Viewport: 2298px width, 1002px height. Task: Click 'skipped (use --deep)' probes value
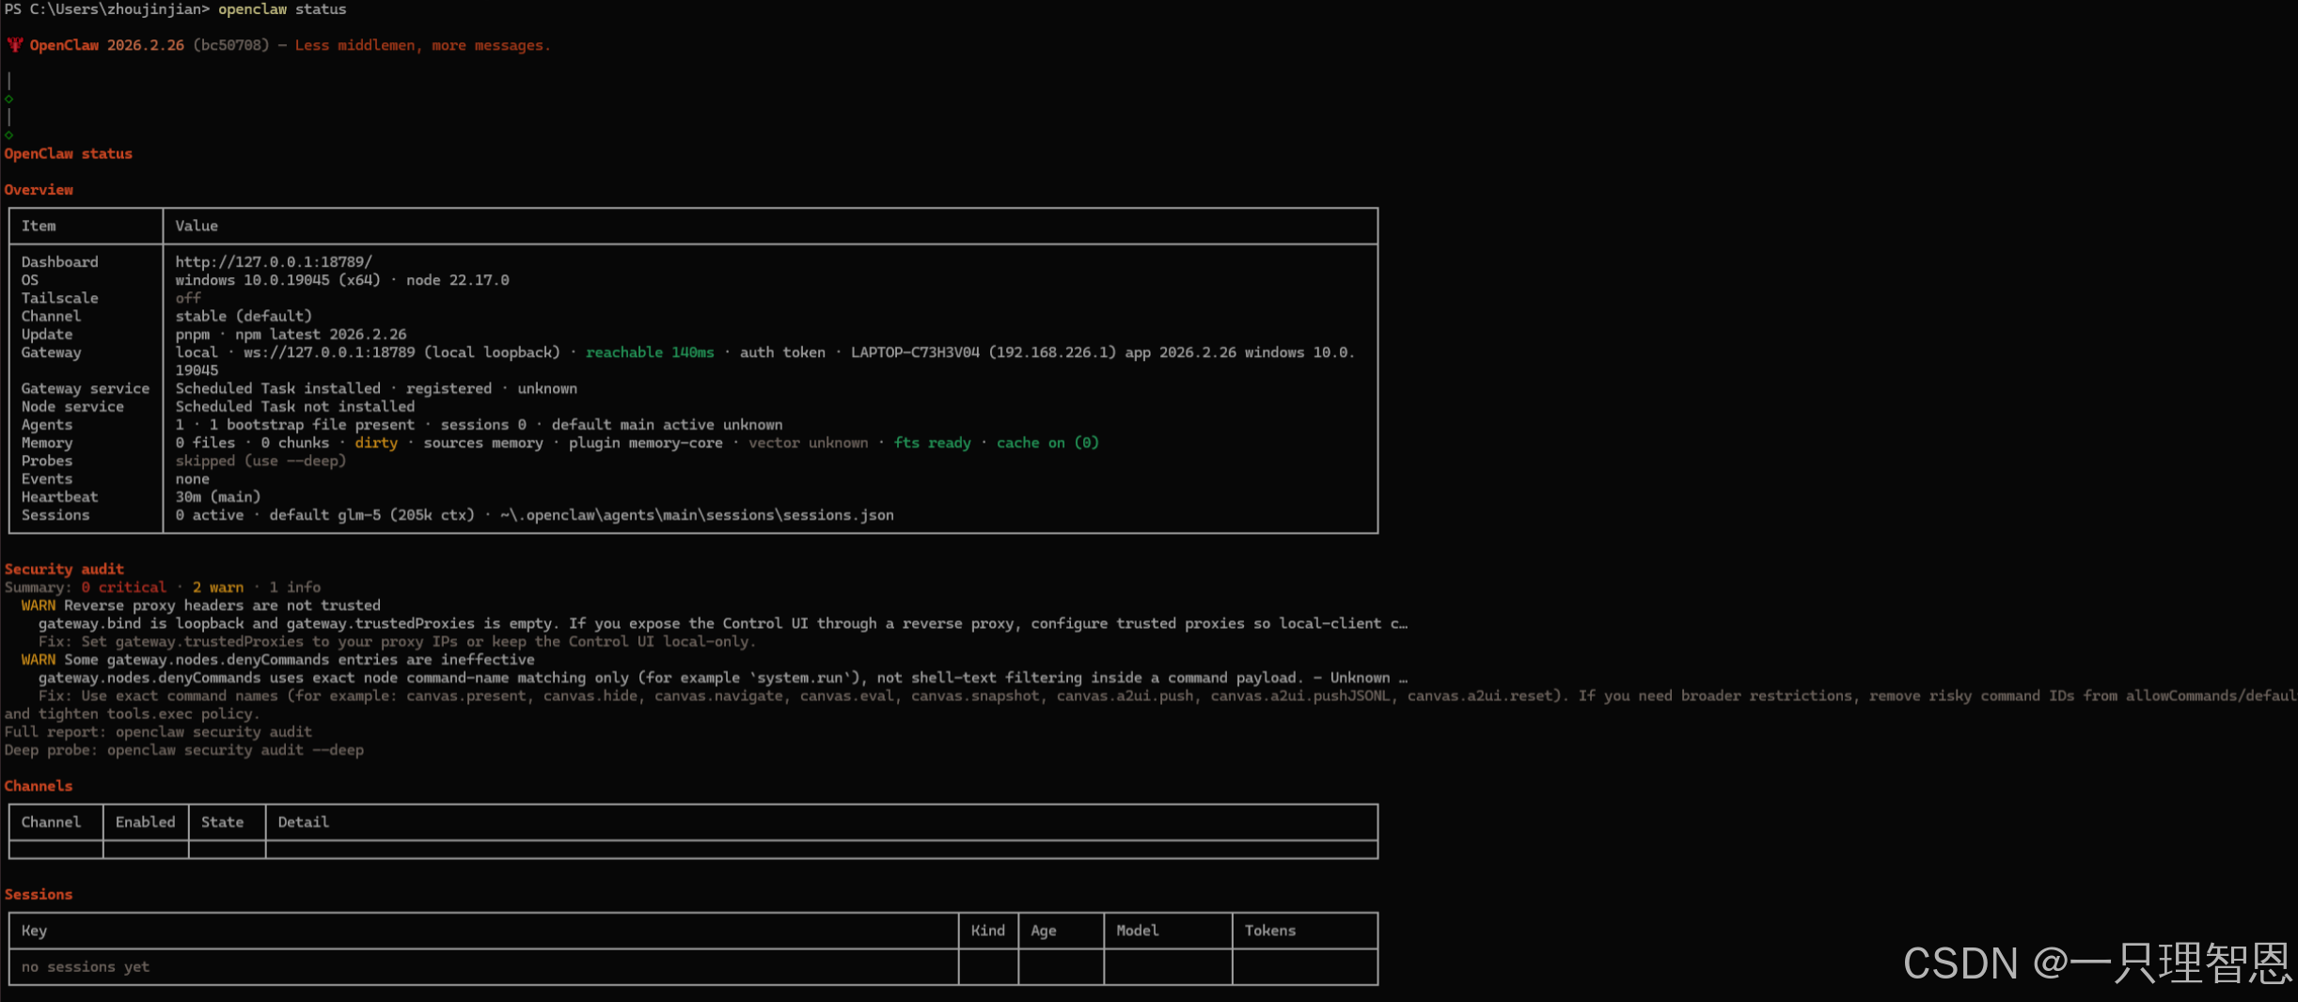260,461
